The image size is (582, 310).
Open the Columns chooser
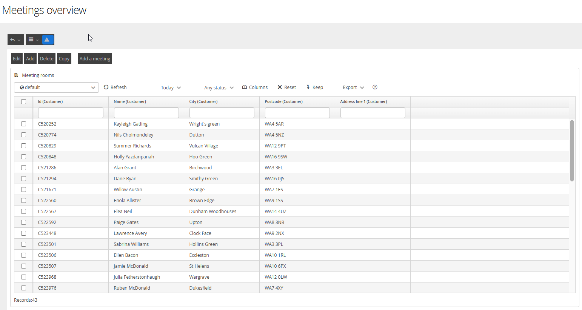255,87
